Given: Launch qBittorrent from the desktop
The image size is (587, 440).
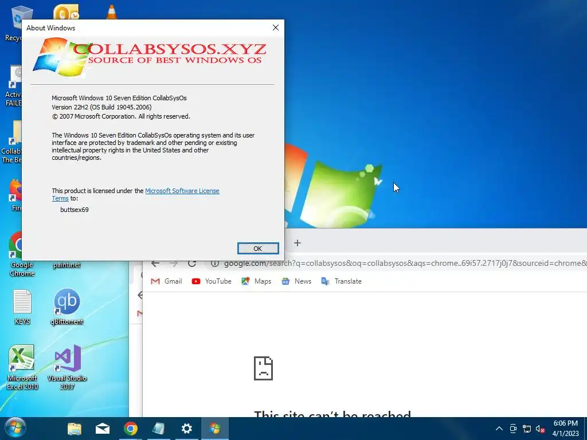Looking at the screenshot, I should tap(66, 307).
